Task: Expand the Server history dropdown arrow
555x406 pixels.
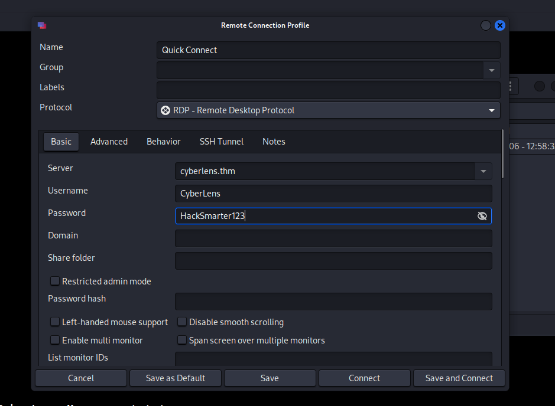Action: (x=483, y=172)
